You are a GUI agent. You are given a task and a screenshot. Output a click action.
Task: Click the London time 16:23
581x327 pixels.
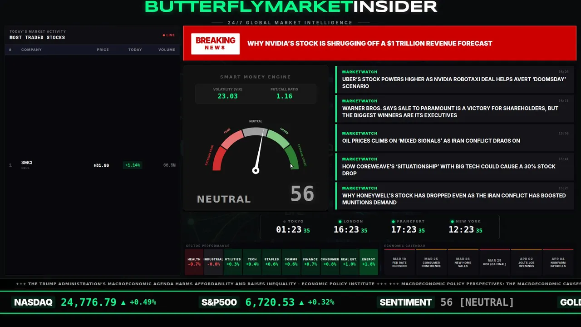346,230
